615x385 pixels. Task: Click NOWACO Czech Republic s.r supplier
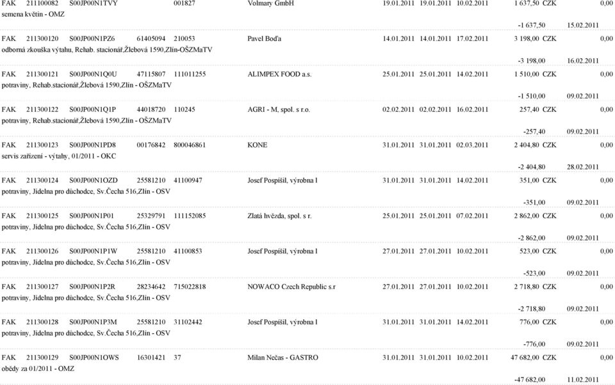291,287
